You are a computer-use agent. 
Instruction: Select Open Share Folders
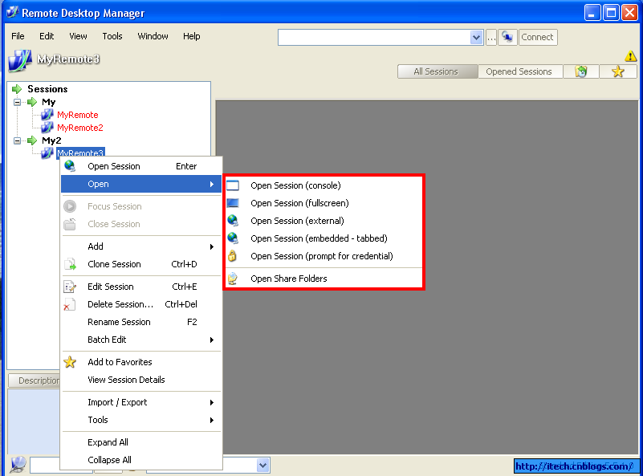[x=324, y=279]
